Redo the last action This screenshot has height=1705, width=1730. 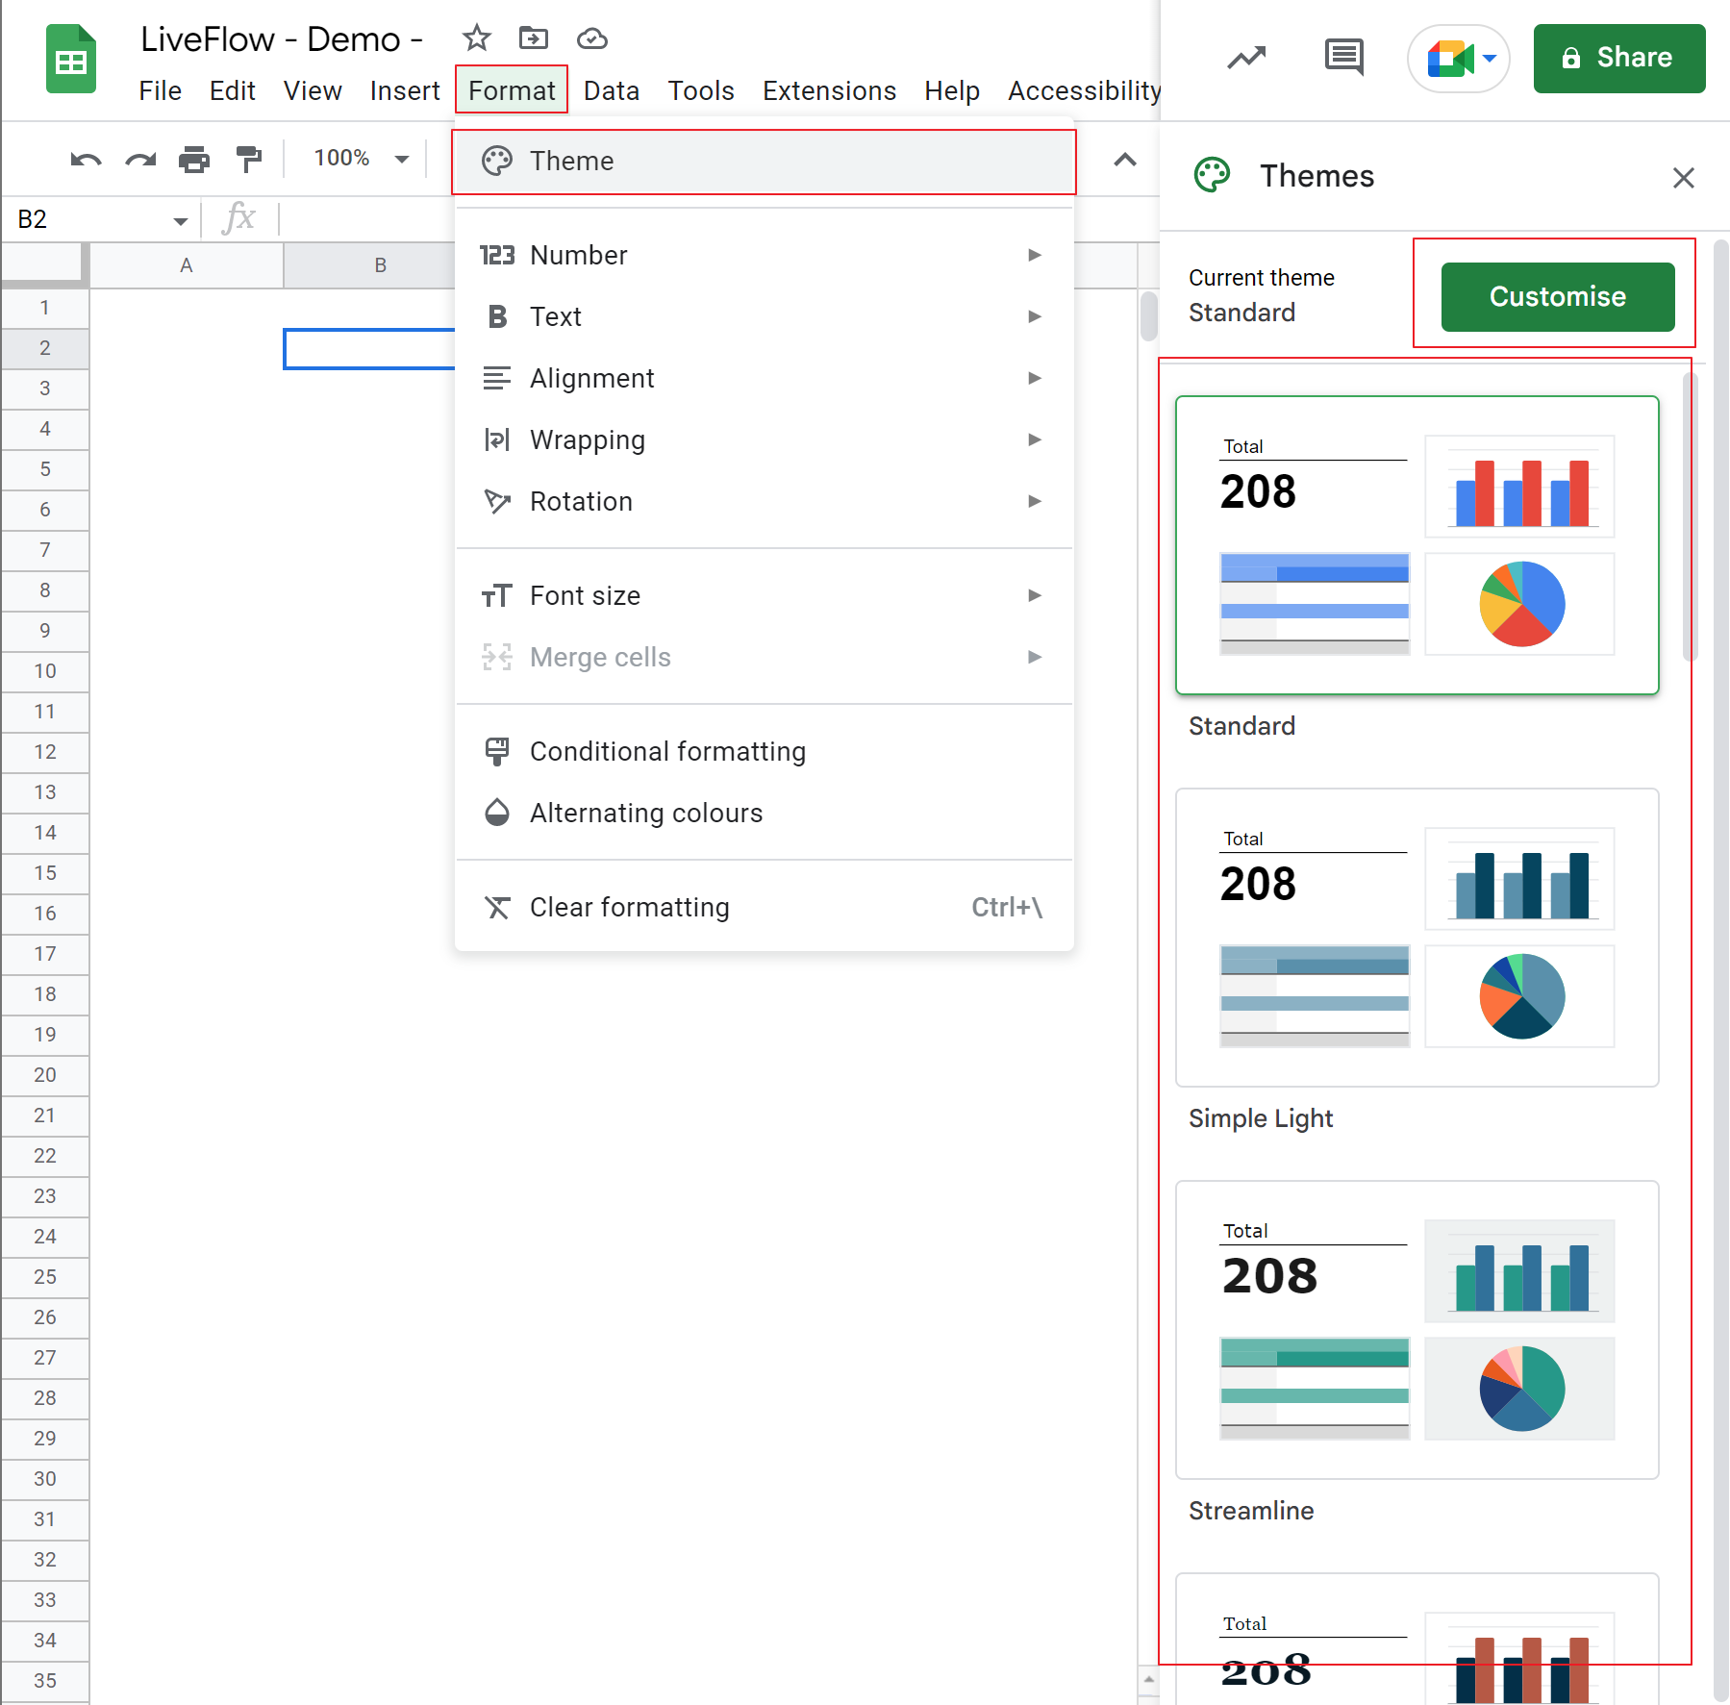click(x=140, y=159)
